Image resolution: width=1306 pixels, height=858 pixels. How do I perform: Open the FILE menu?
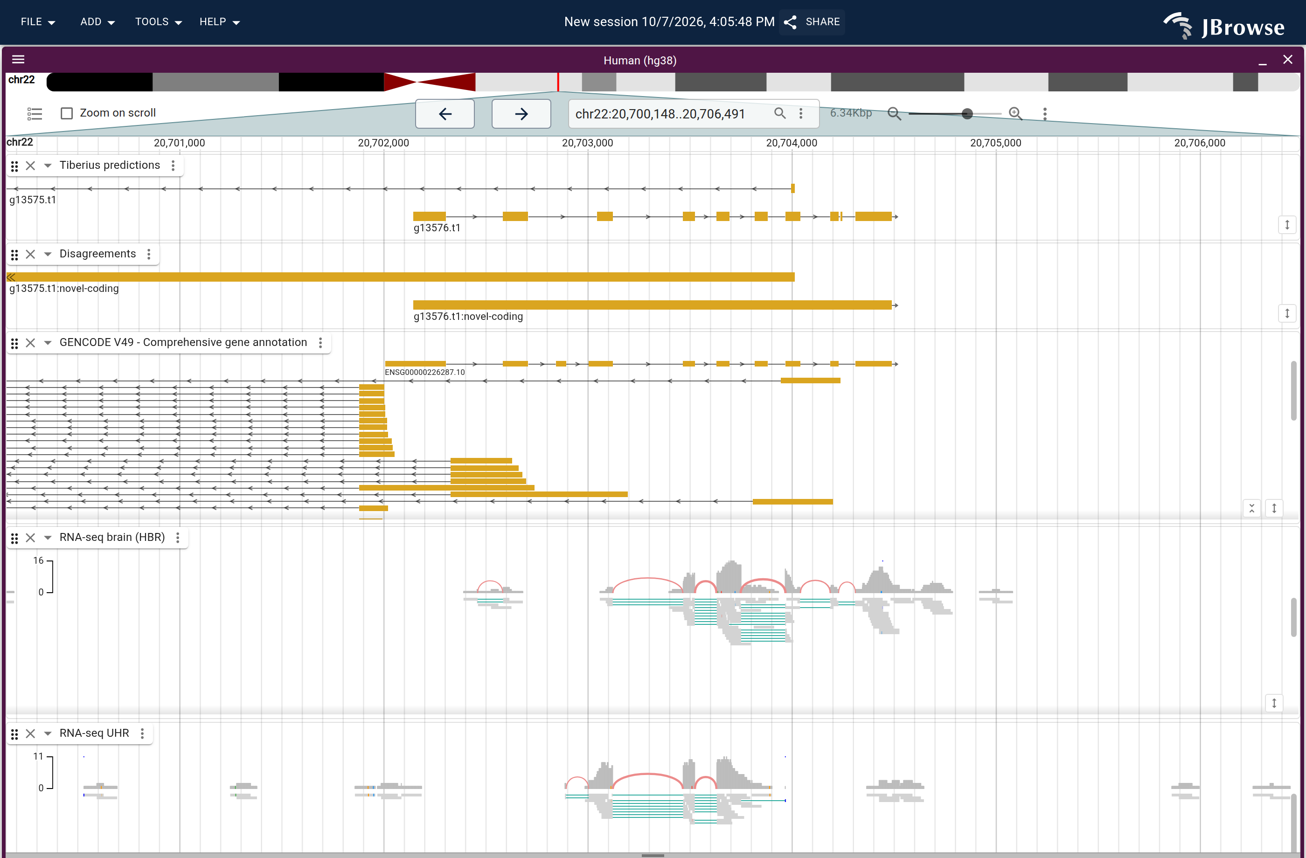pyautogui.click(x=38, y=22)
